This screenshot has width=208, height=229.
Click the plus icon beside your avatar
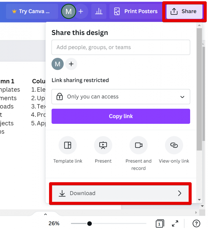pos(81,11)
